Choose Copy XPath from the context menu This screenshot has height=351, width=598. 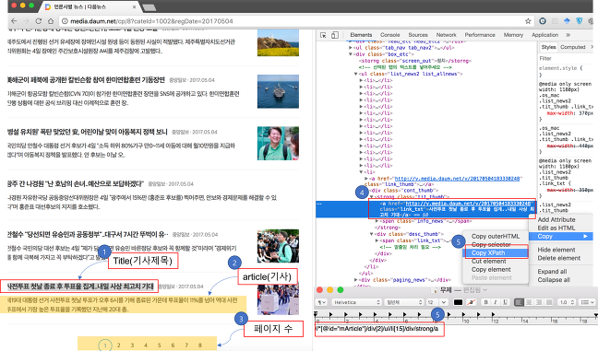(496, 252)
